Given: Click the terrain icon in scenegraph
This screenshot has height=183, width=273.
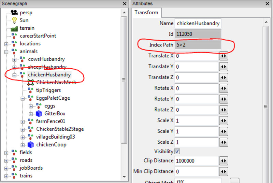Looking at the screenshot, I should point(14,28).
